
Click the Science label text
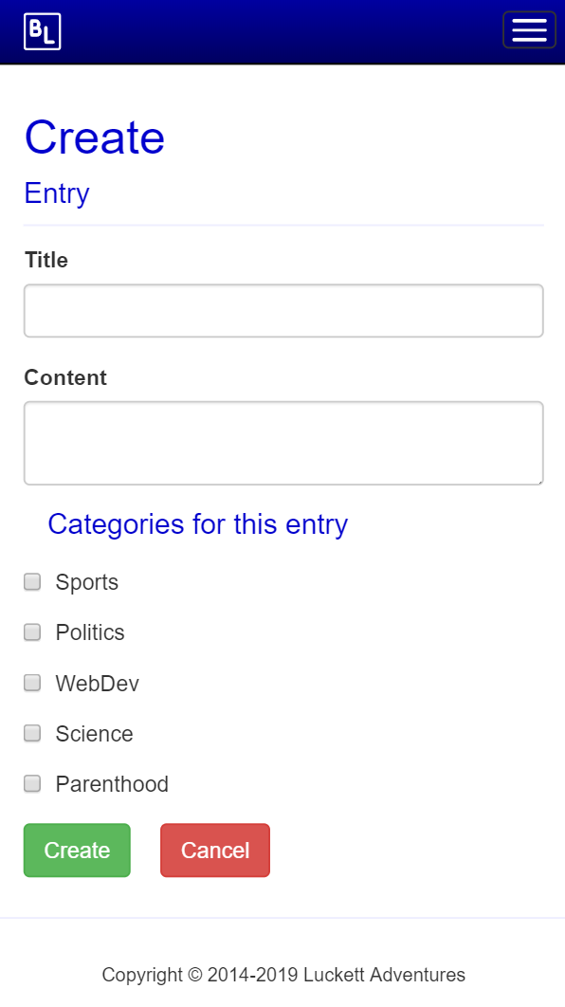(x=95, y=734)
